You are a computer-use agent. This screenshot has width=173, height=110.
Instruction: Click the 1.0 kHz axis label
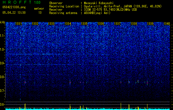[2, 50]
